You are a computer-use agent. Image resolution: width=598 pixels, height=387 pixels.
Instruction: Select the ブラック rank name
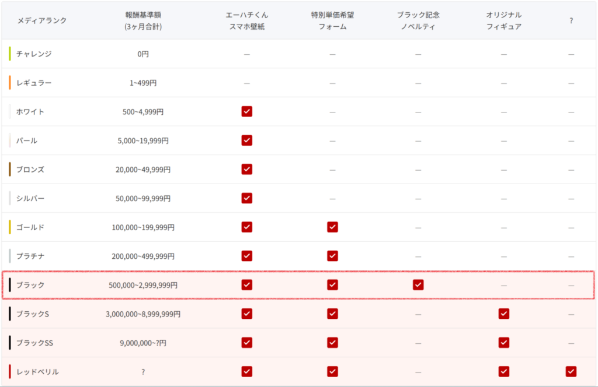[30, 285]
